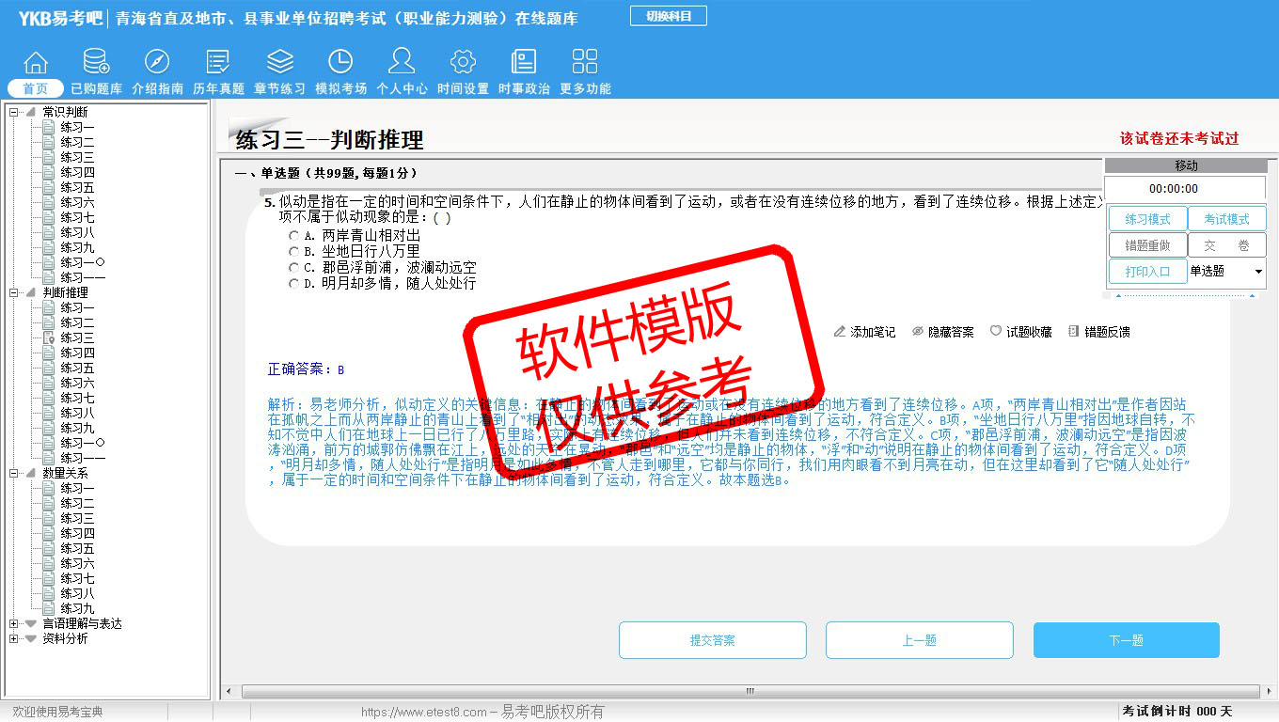Open 练习五 under 数量关系
Viewport: 1279px width, 722px height.
click(77, 548)
